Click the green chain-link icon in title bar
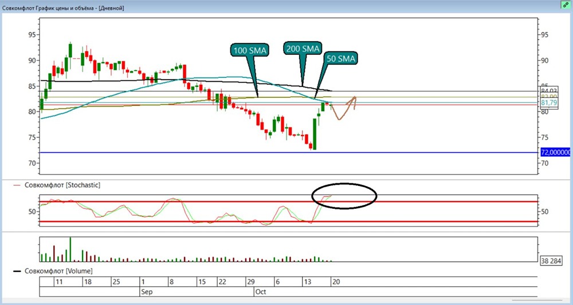573x305 pixels. click(x=566, y=6)
